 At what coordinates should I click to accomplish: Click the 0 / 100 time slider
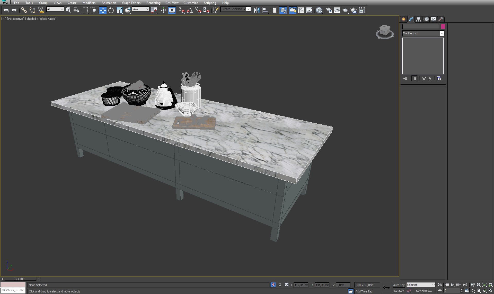(20, 279)
